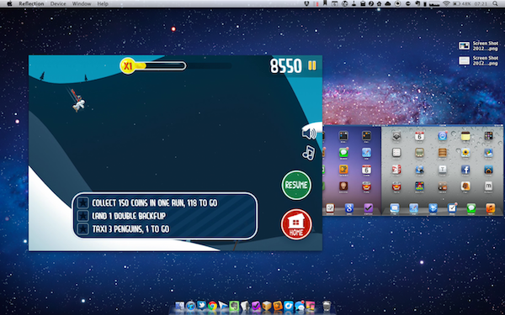Click the X1 multiplier progress bar

coord(153,66)
